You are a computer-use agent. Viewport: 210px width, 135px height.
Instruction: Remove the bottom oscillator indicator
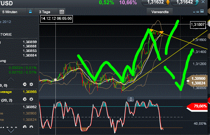click(x=25, y=127)
